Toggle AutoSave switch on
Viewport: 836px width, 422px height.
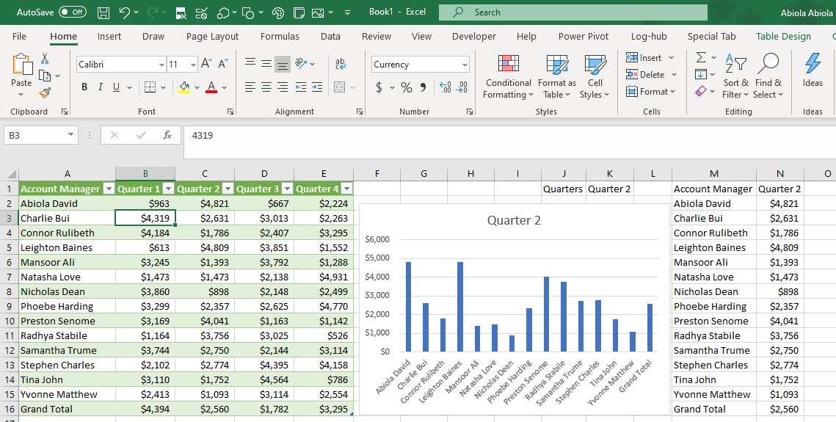[x=73, y=12]
